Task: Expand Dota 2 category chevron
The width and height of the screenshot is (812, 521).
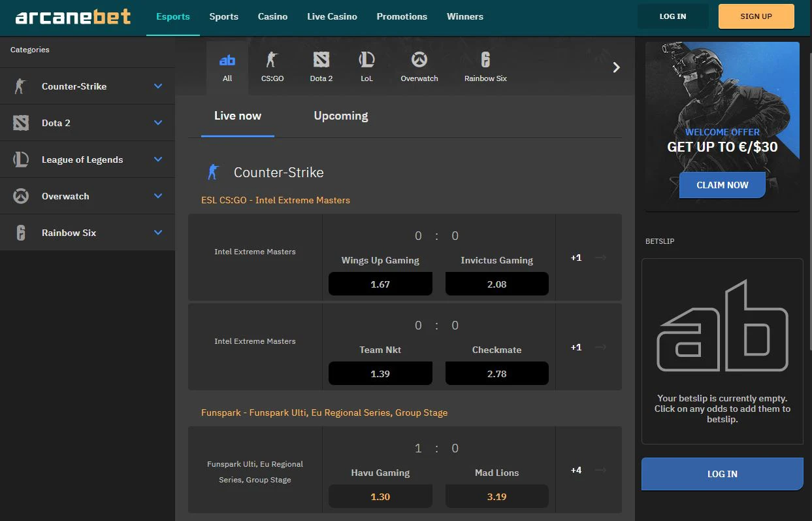Action: click(158, 123)
